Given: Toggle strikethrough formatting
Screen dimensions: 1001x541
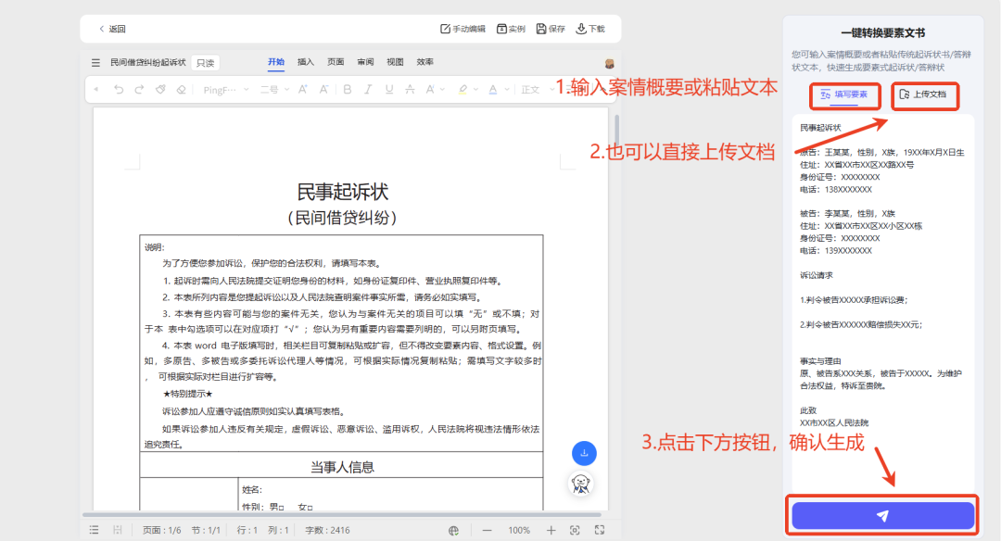Looking at the screenshot, I should 410,90.
